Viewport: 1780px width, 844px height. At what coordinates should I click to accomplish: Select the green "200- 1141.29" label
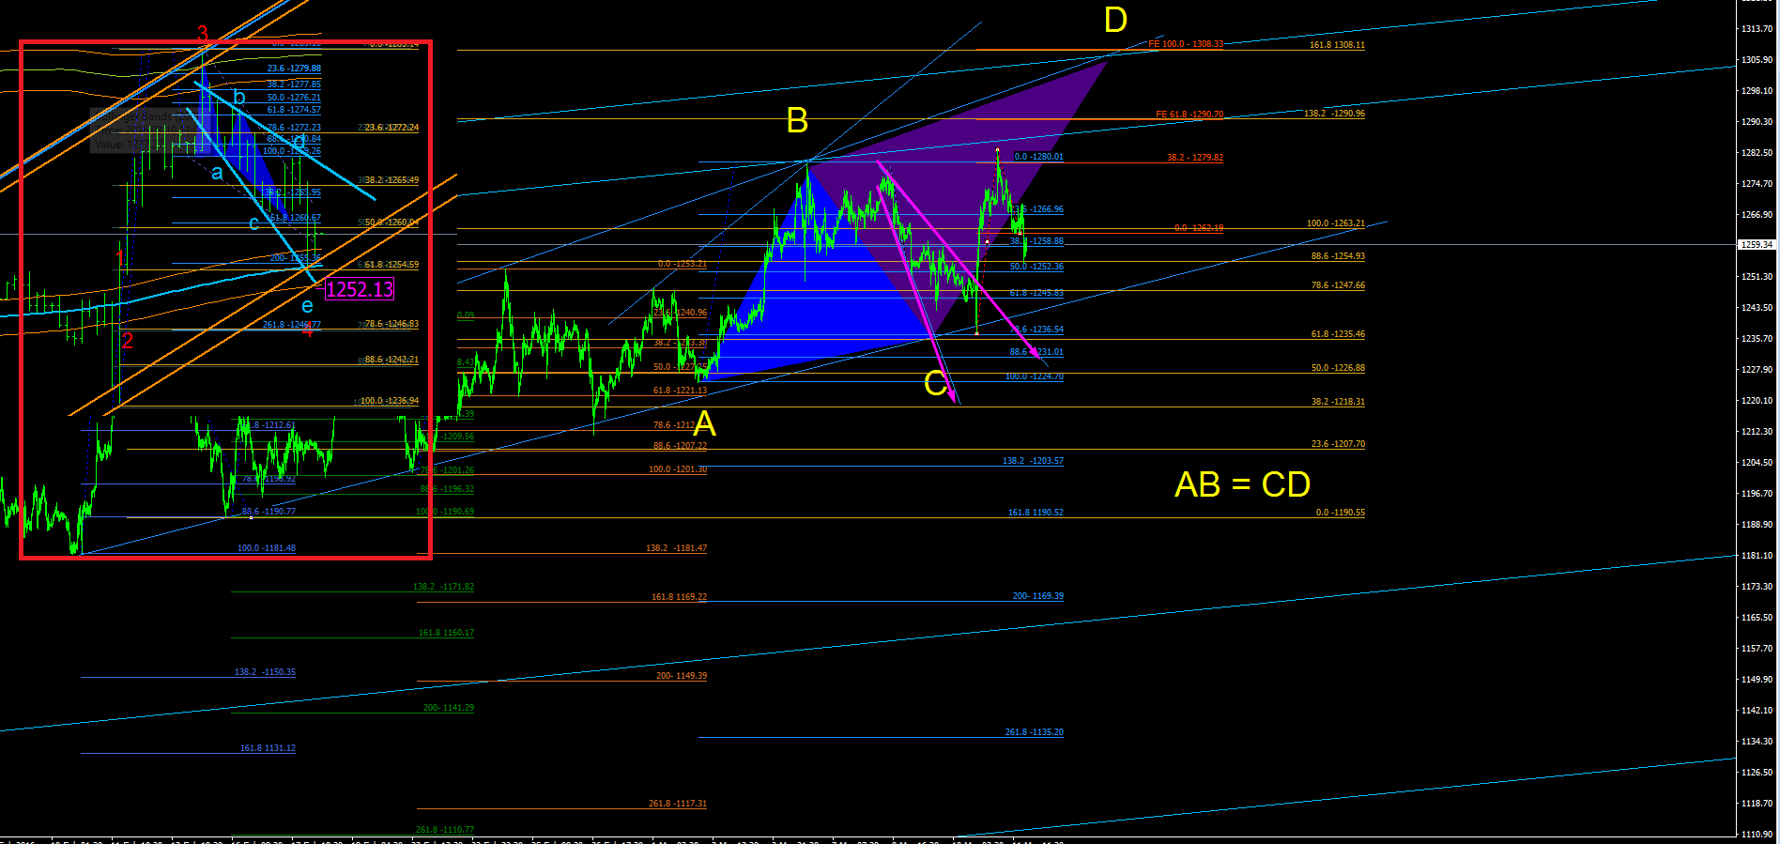449,708
